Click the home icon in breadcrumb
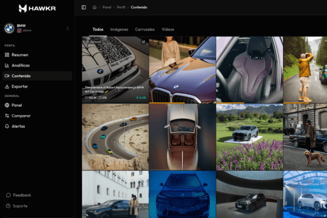The width and height of the screenshot is (327, 218). click(95, 7)
